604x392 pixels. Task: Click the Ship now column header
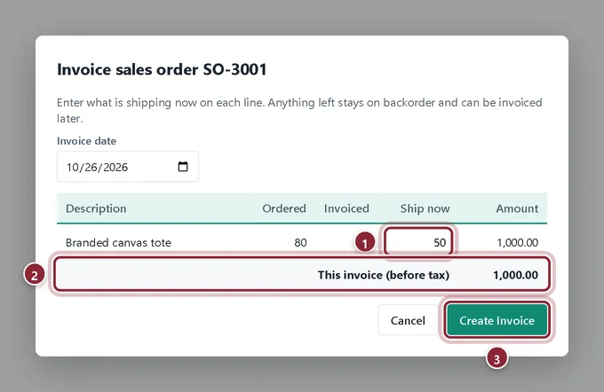425,208
